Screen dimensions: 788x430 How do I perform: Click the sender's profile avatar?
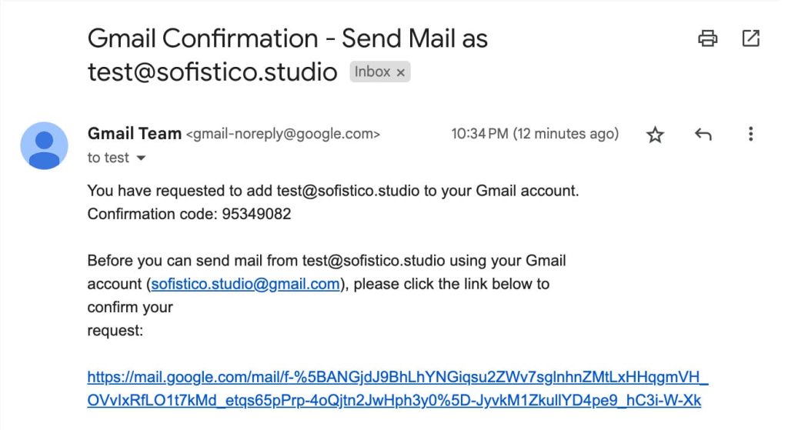(44, 145)
